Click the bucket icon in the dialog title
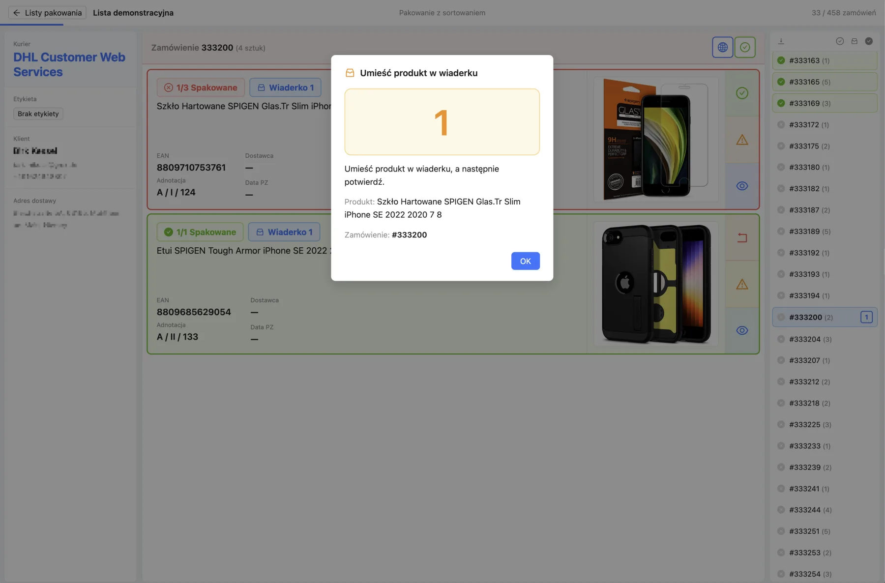Image resolution: width=885 pixels, height=583 pixels. point(350,73)
